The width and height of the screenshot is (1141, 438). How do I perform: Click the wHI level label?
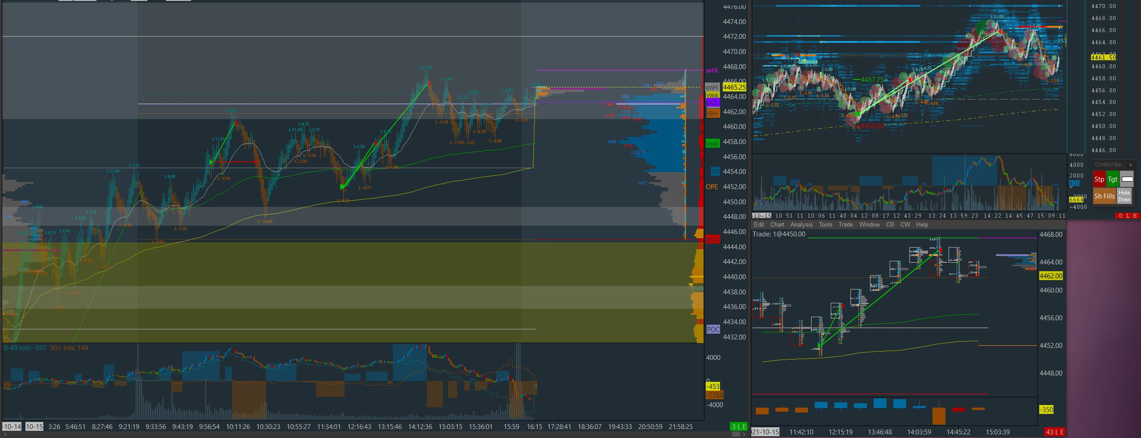pos(712,70)
